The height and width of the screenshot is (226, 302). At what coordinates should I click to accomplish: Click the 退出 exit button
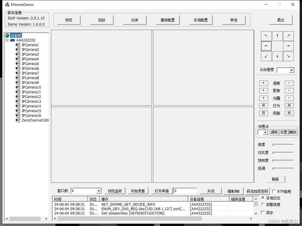280,20
